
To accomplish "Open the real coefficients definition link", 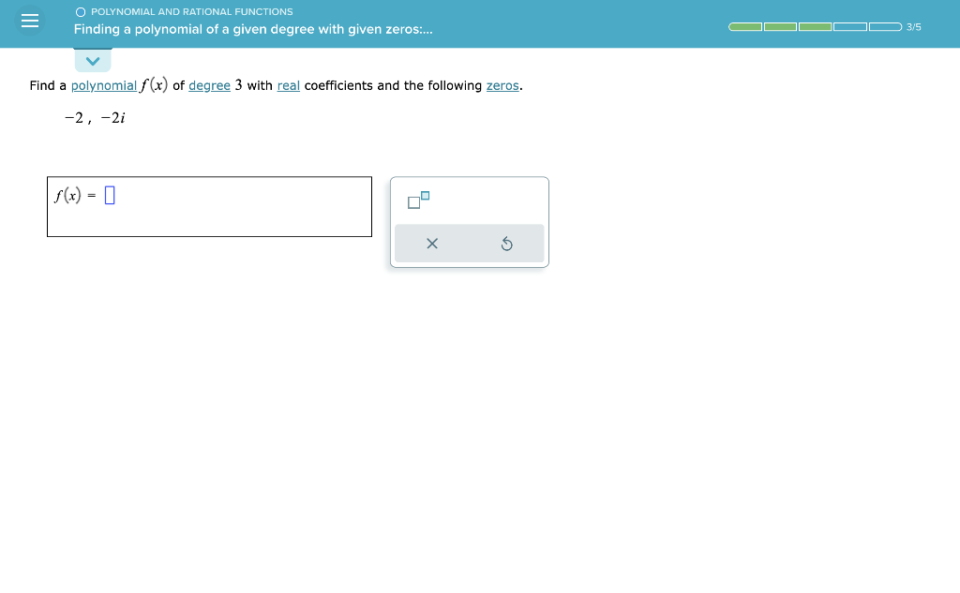I will 288,85.
